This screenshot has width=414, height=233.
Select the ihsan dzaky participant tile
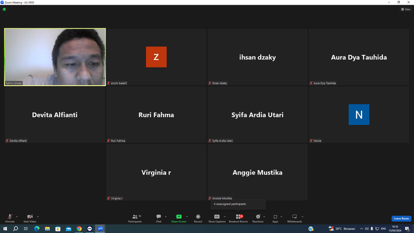click(257, 57)
